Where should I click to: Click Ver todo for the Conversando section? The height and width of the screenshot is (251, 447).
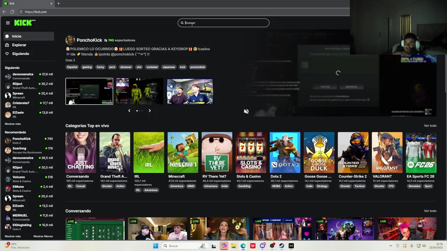[x=430, y=211]
